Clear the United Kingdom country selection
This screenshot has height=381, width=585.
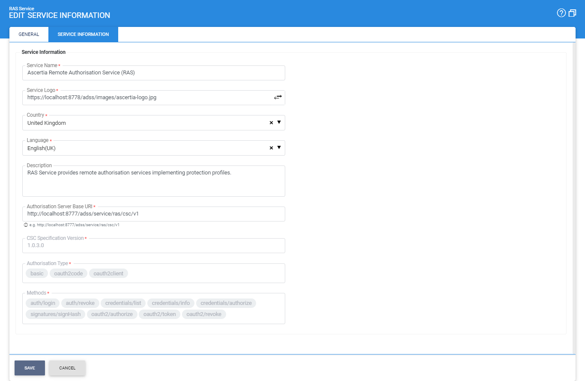[271, 123]
